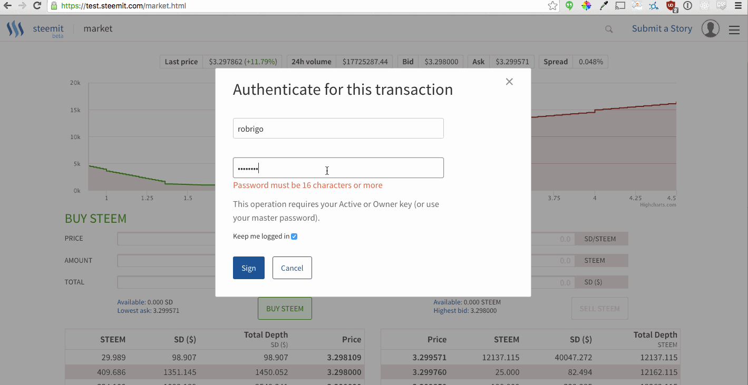The image size is (748, 385).
Task: Open the cloud music extension icon
Action: [637, 6]
